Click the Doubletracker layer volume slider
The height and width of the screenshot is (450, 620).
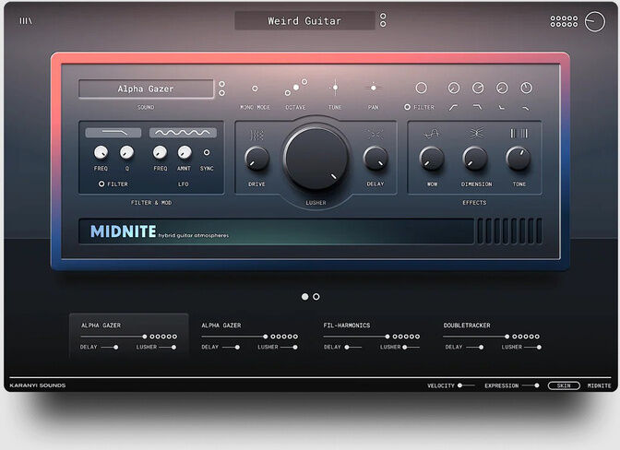pyautogui.click(x=476, y=337)
